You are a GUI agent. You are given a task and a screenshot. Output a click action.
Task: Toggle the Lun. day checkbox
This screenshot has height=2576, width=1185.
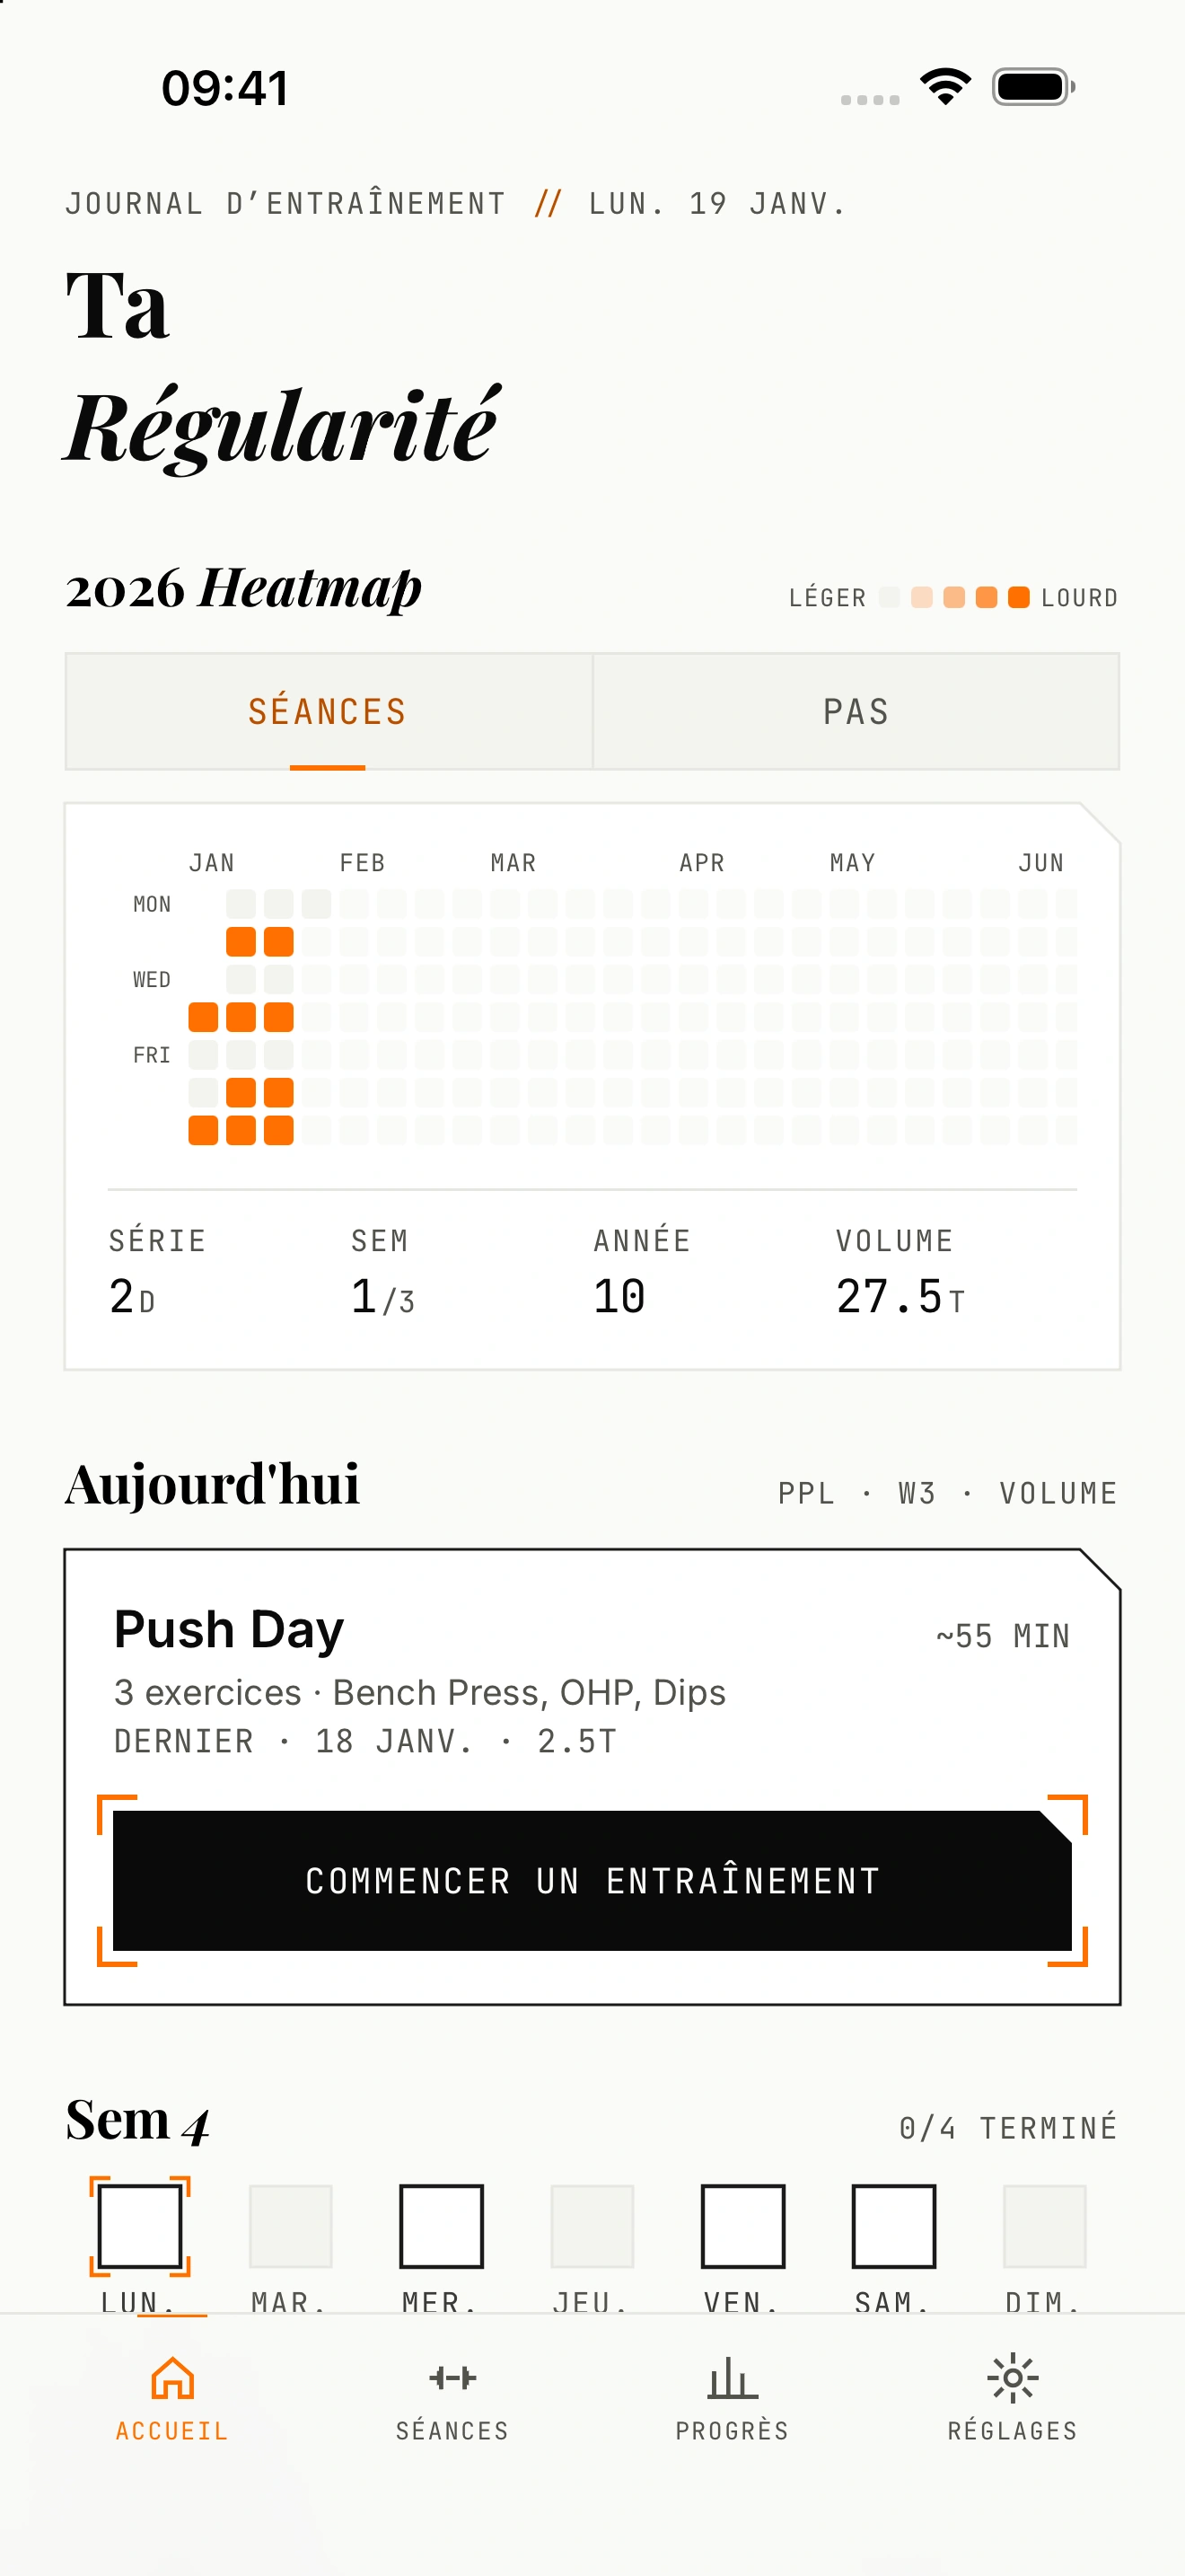click(140, 2226)
